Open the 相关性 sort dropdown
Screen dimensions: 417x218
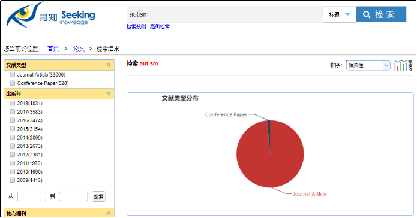tap(368, 65)
